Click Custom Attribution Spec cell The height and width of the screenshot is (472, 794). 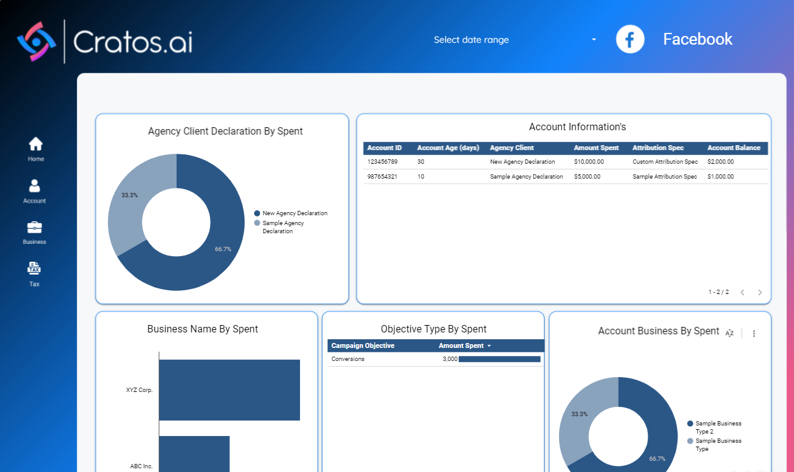click(x=665, y=162)
